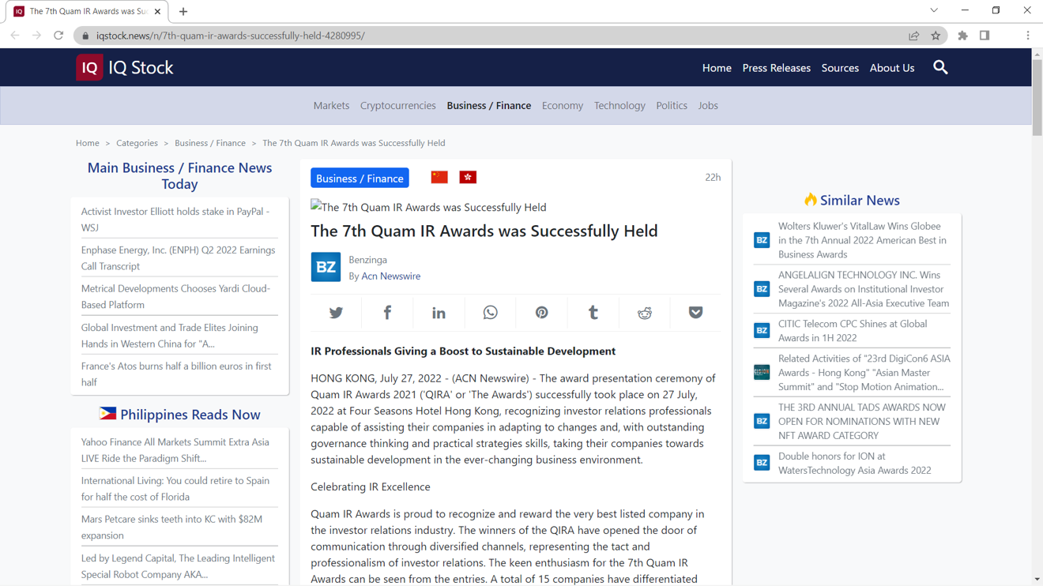Open About Us in top nav
Screen dimensions: 1043x586
[x=892, y=68]
